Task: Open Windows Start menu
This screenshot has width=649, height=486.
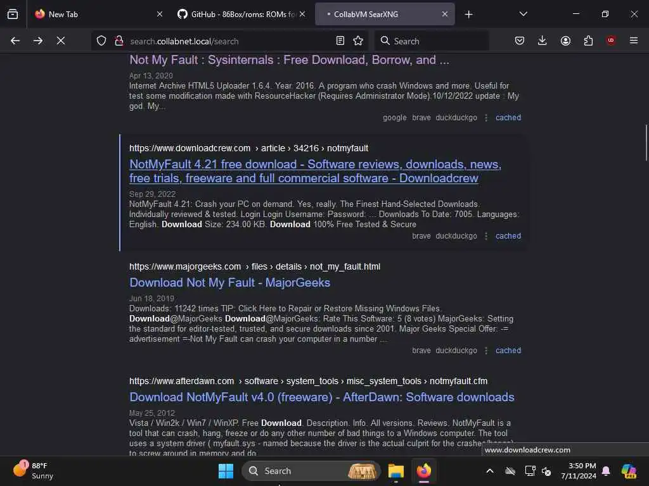Action: point(226,471)
